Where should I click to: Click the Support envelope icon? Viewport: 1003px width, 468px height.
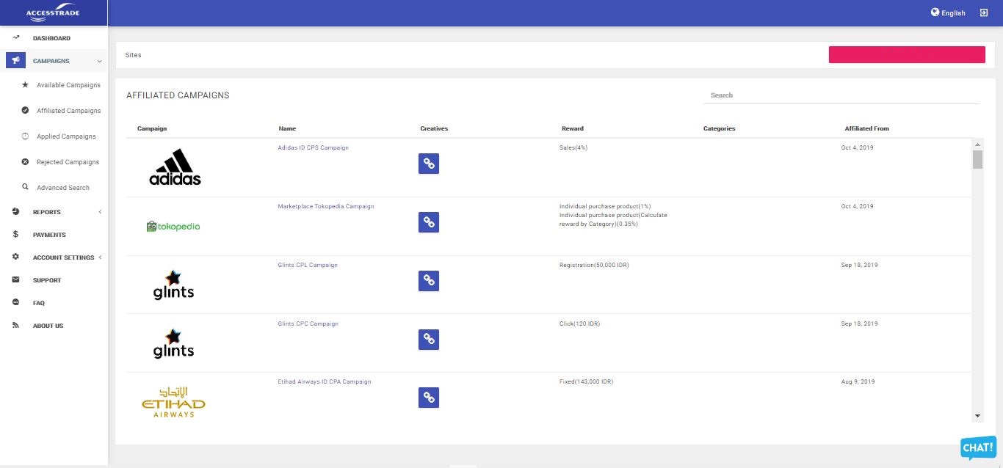click(x=16, y=280)
